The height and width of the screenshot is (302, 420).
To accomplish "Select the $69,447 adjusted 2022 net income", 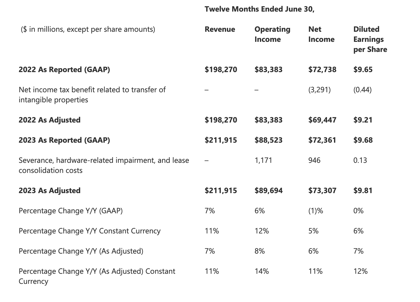I will [x=322, y=120].
